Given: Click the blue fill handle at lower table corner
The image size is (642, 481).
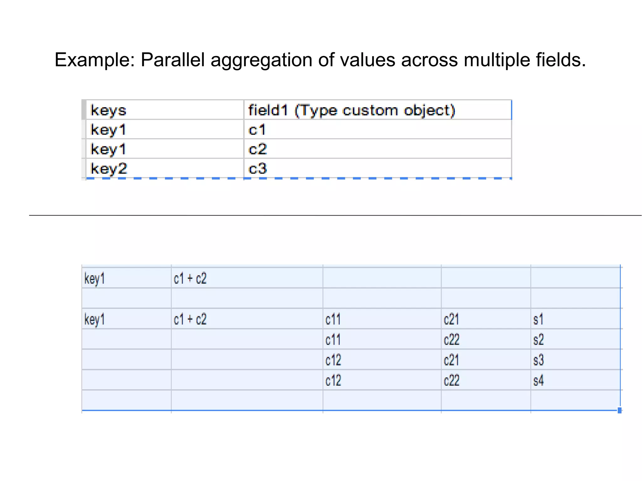Looking at the screenshot, I should 619,410.
